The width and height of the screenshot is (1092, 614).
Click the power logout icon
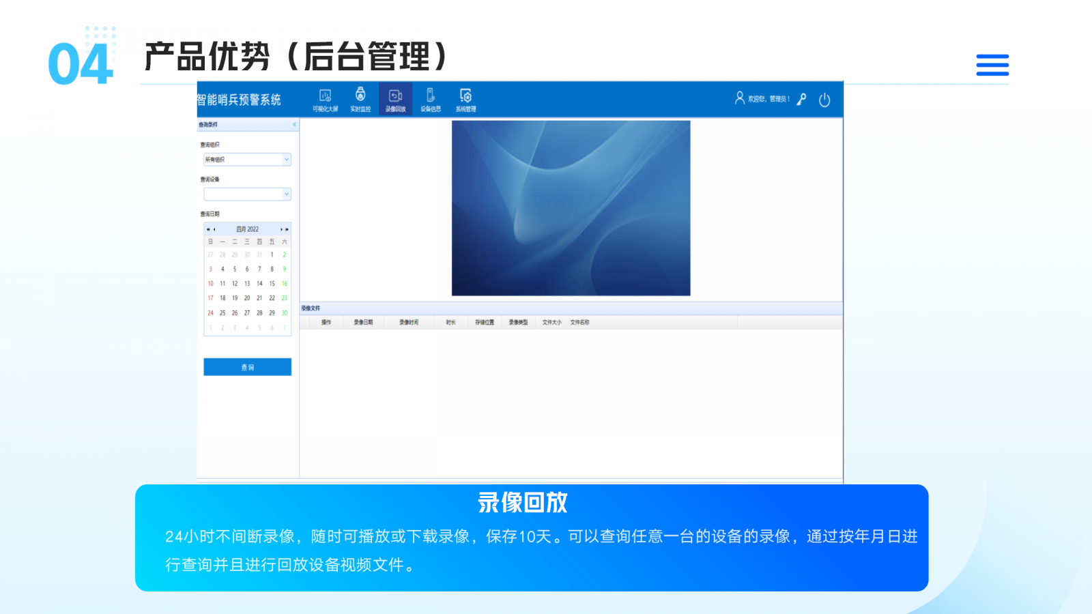click(824, 100)
